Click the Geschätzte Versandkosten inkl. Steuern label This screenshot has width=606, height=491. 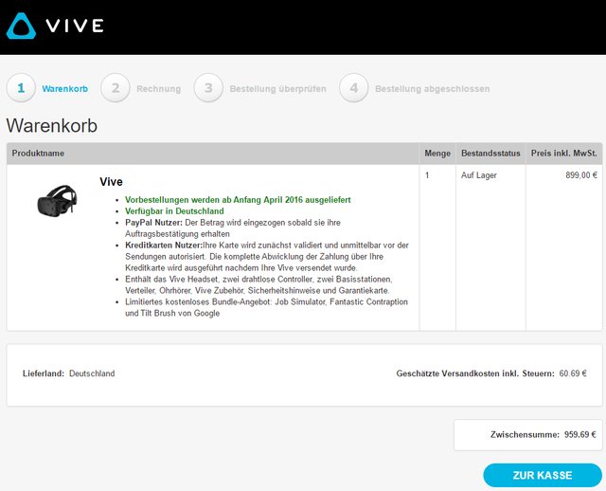[475, 373]
